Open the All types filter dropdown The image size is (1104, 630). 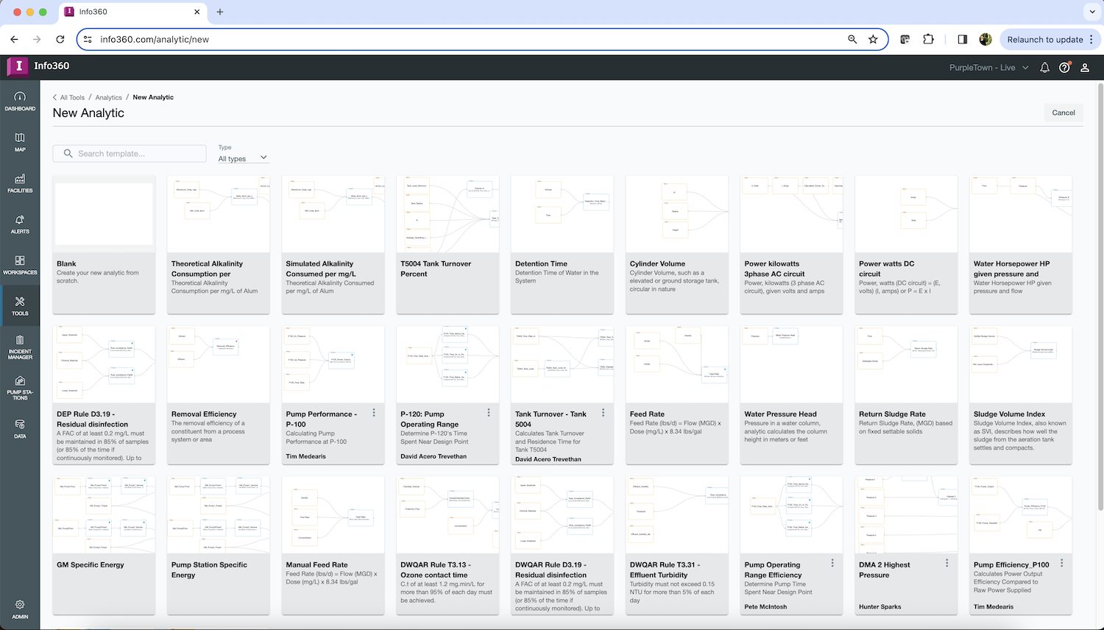click(x=243, y=158)
